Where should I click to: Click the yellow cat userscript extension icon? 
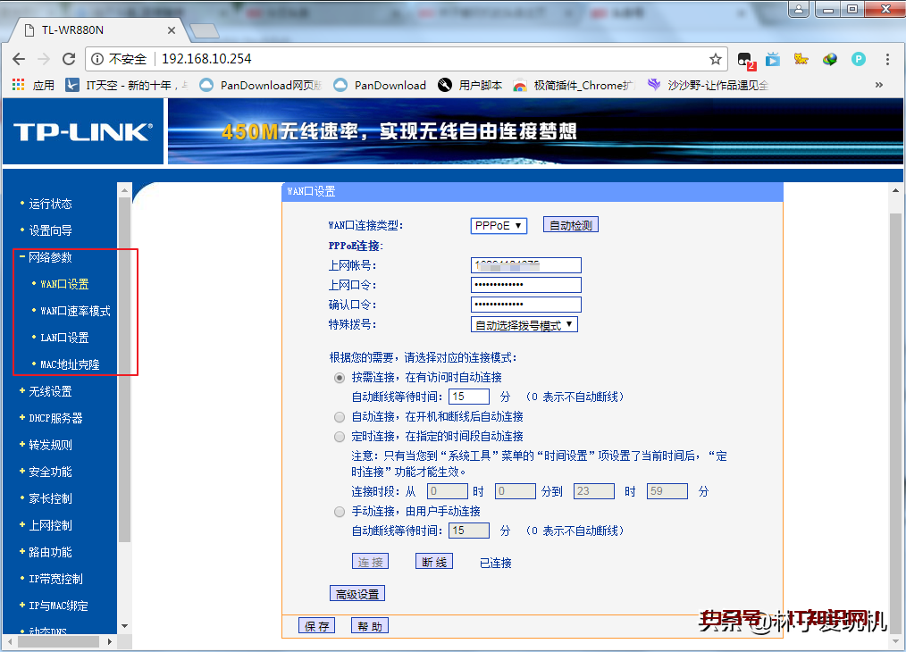click(801, 58)
